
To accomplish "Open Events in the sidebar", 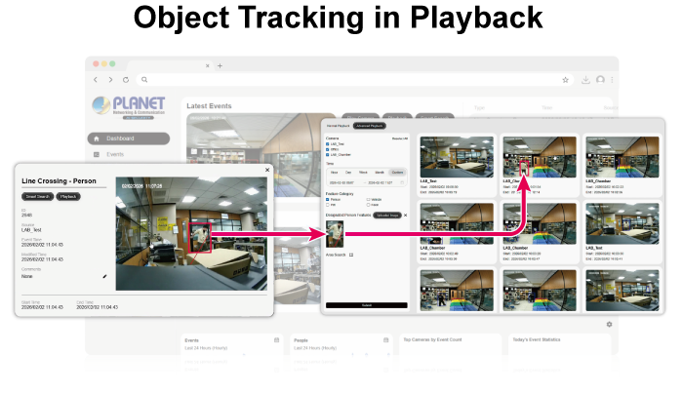I will pyautogui.click(x=113, y=154).
